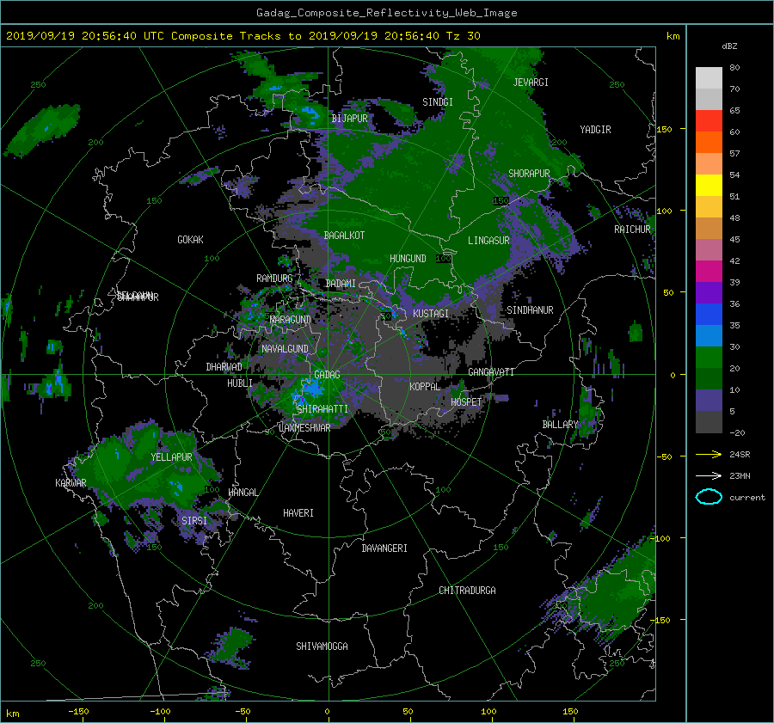Click the BADAMI city label

pos(341,284)
